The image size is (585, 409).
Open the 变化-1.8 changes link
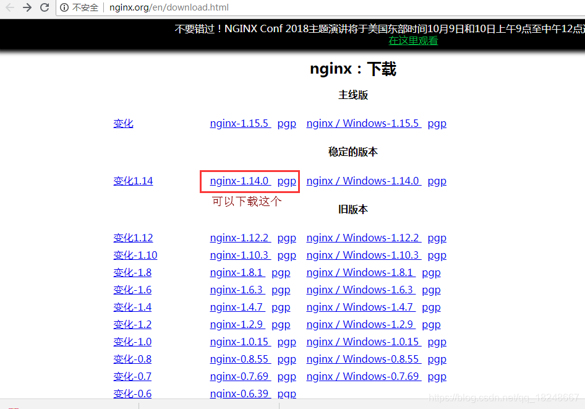point(132,273)
